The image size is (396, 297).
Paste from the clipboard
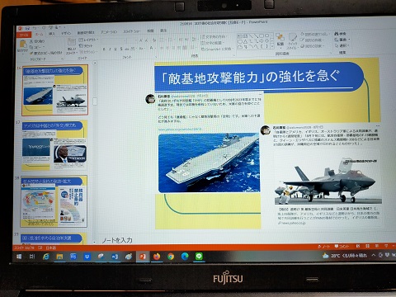22,45
